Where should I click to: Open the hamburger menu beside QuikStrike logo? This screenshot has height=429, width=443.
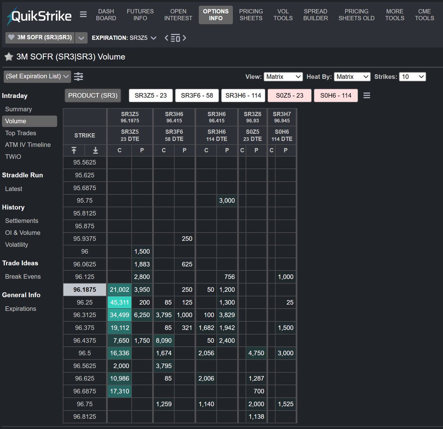(x=83, y=14)
